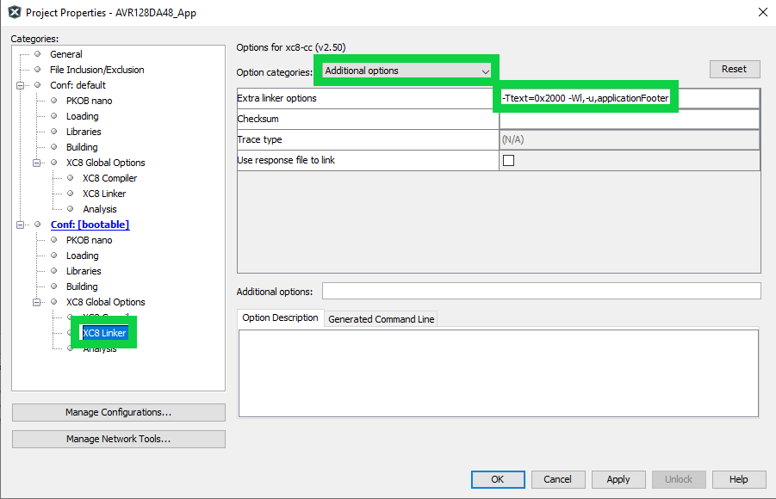Click the Apply button
Viewport: 776px width, 499px height.
pos(618,479)
